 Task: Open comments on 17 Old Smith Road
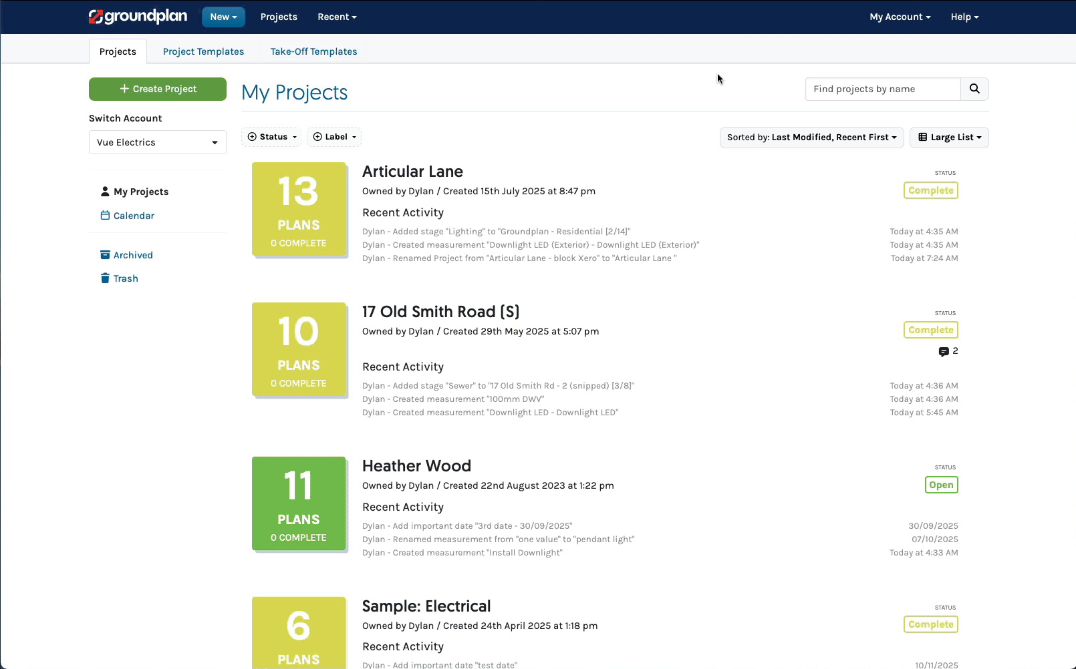pyautogui.click(x=945, y=351)
